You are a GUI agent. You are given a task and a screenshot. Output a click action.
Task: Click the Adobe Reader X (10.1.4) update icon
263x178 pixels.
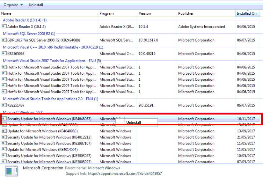coord(4,26)
